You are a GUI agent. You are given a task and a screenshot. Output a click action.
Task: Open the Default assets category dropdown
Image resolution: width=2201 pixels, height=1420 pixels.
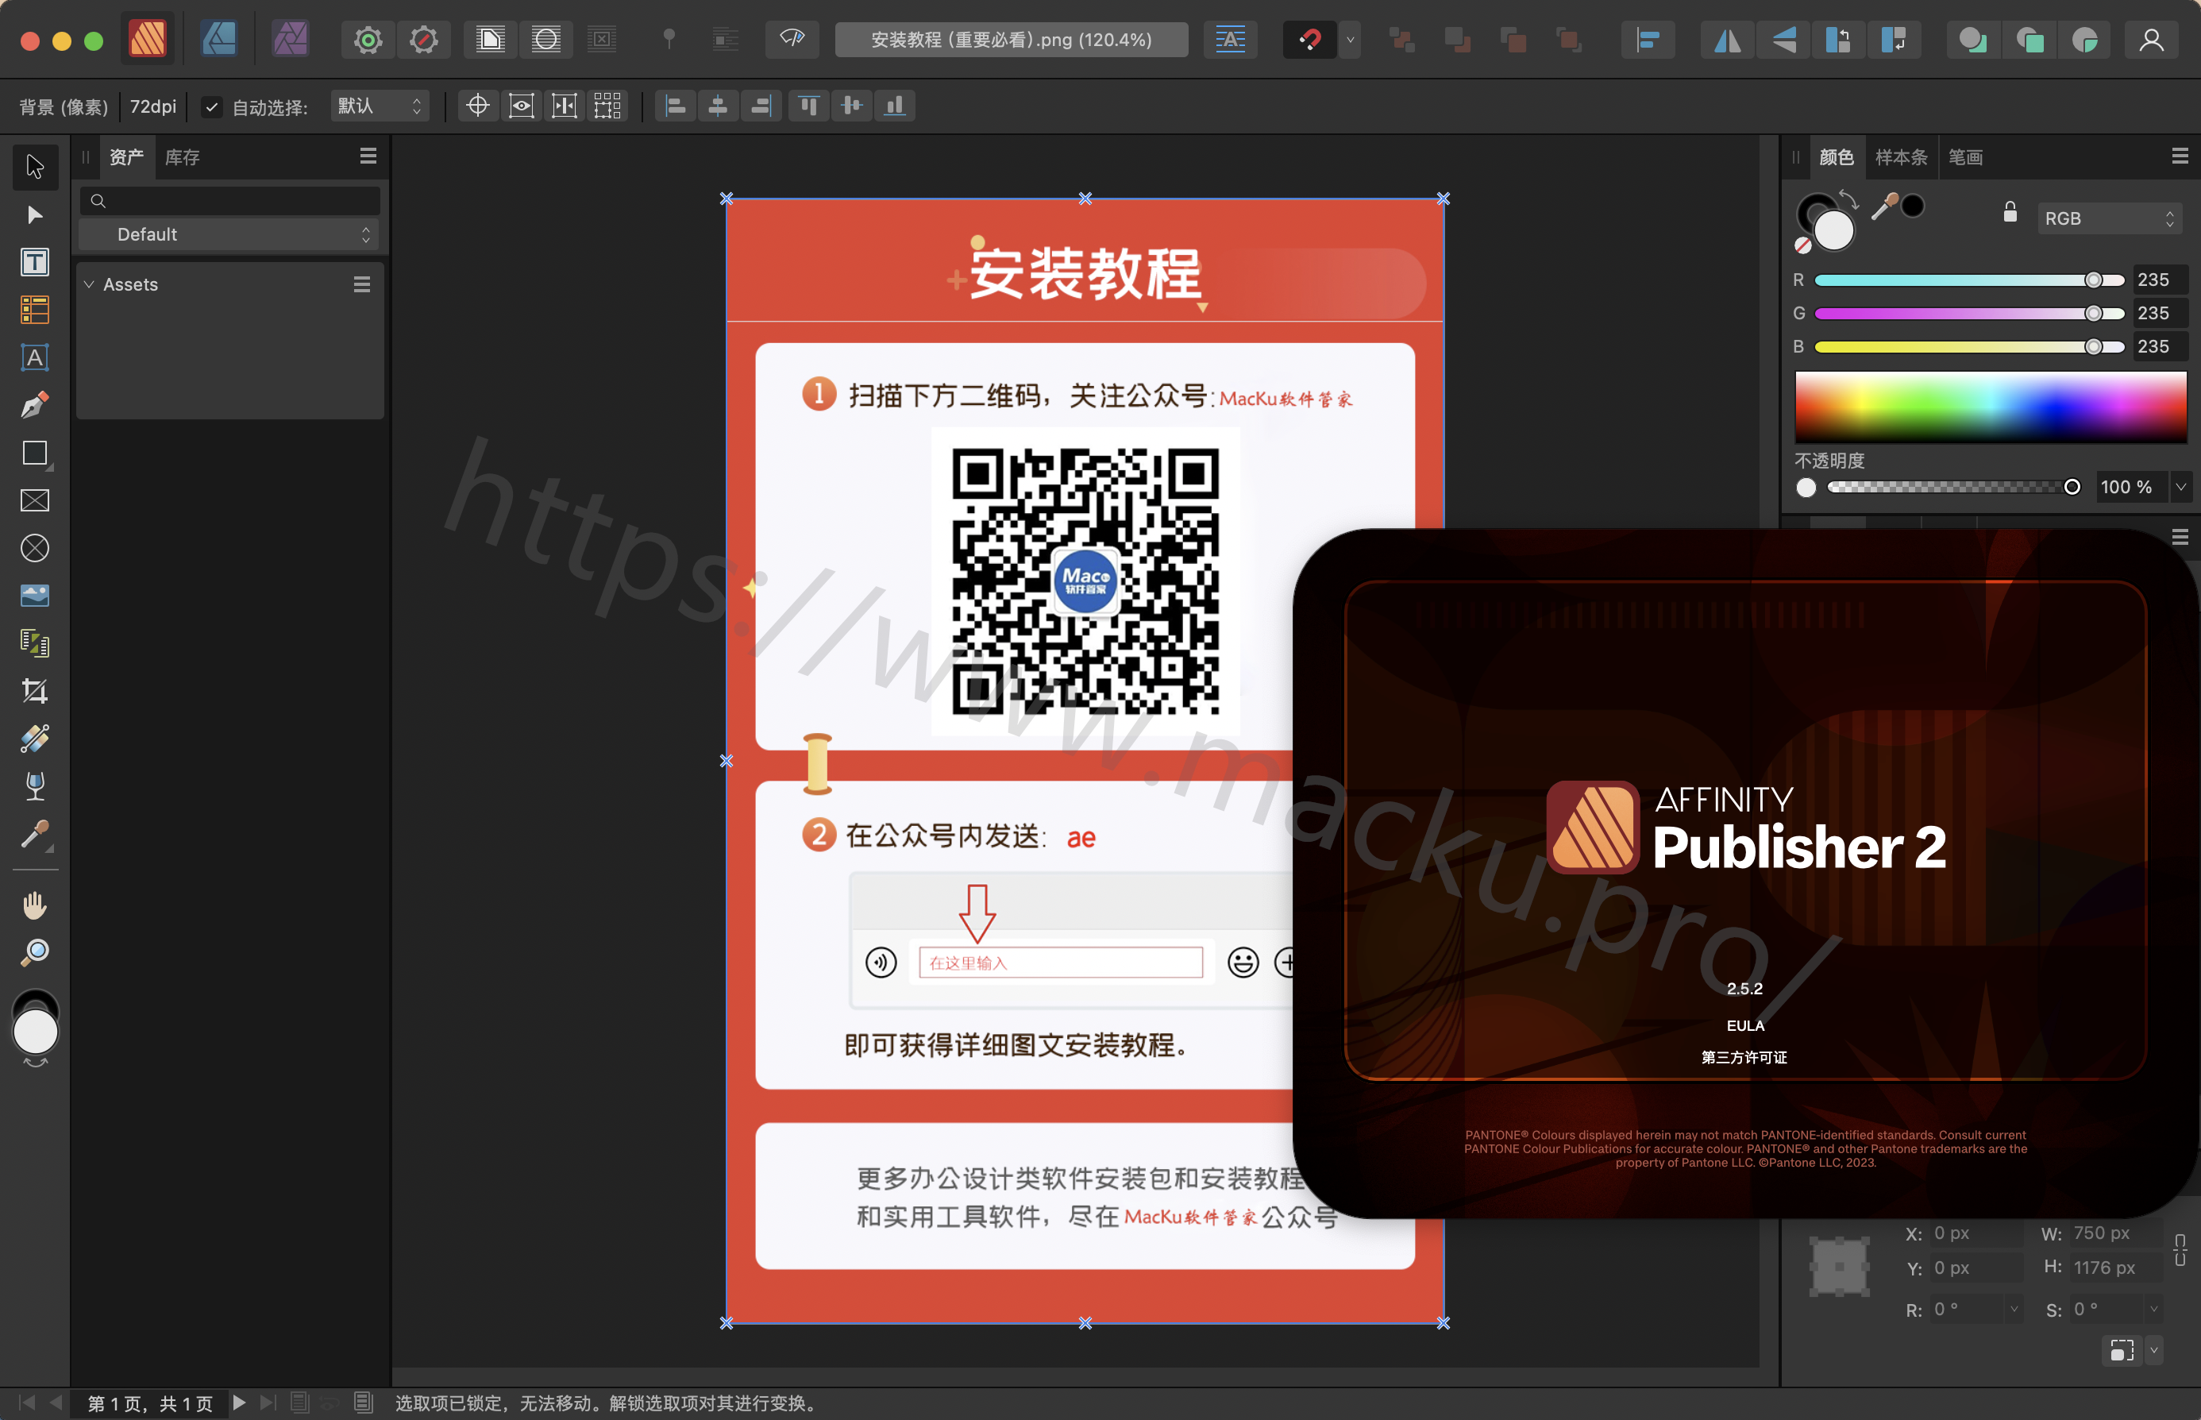229,234
